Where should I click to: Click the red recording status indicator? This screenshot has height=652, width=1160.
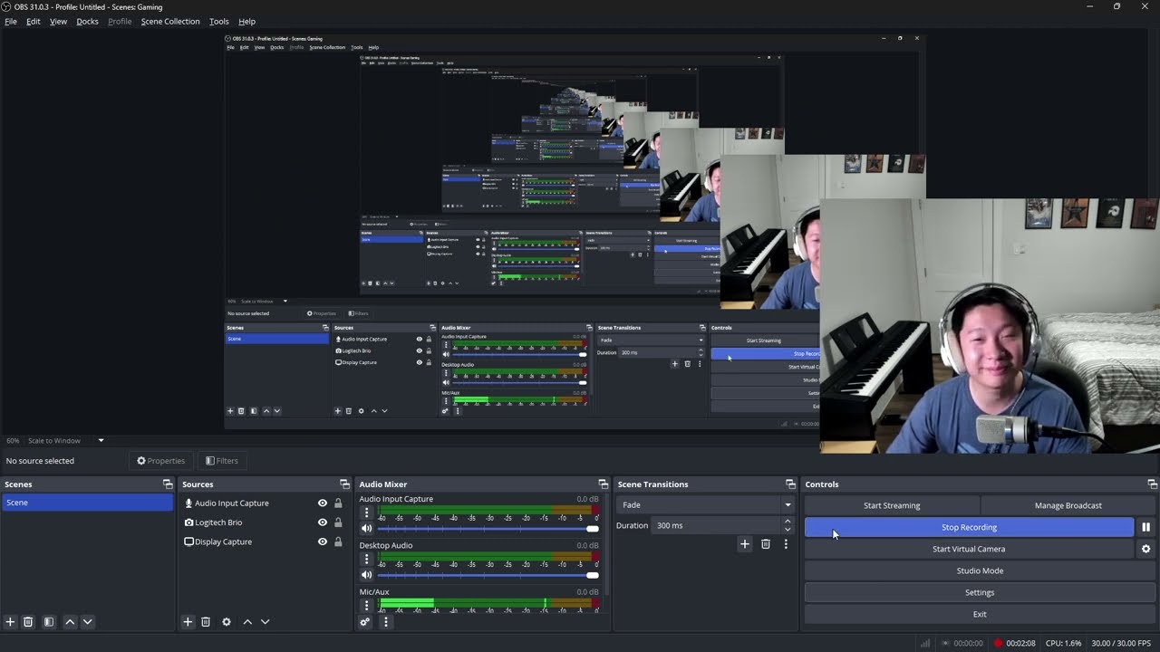point(999,643)
